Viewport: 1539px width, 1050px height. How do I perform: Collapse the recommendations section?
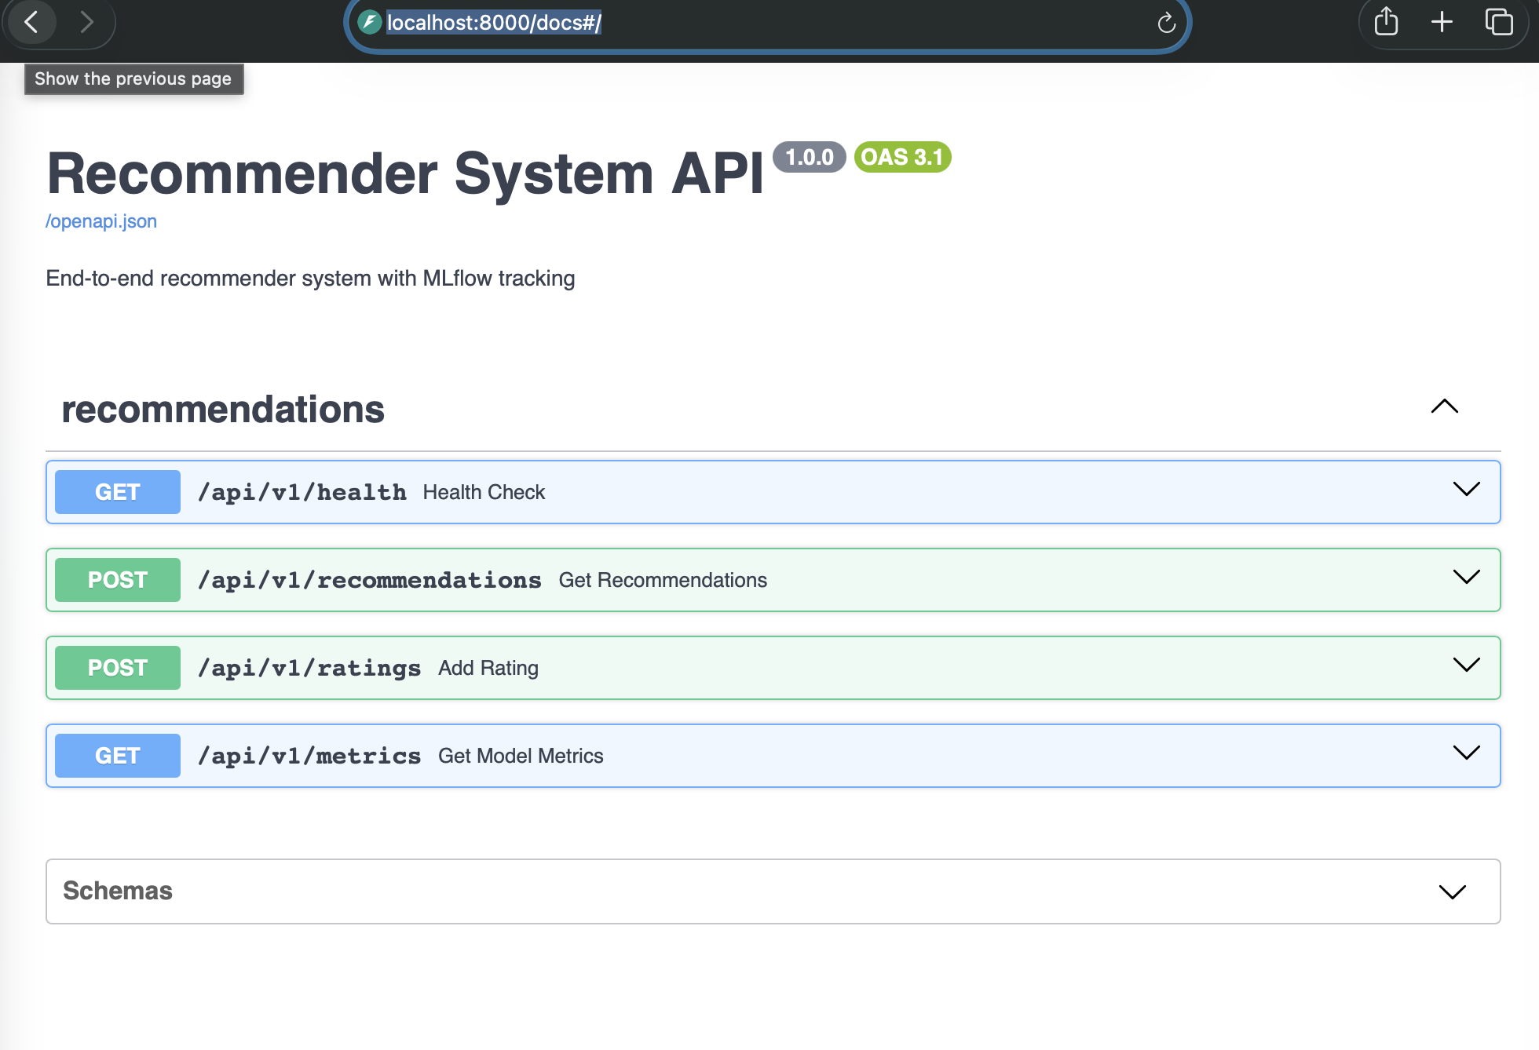point(1445,407)
